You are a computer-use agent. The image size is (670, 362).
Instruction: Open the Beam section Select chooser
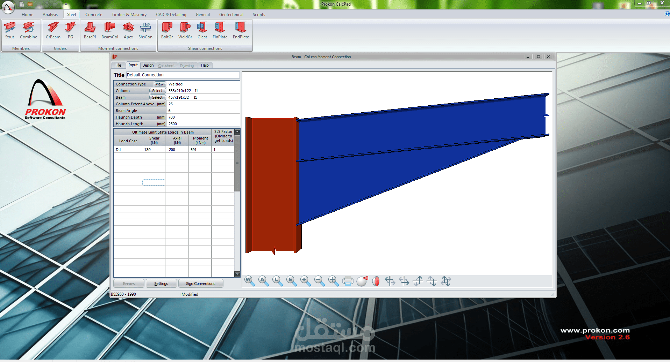tap(157, 97)
